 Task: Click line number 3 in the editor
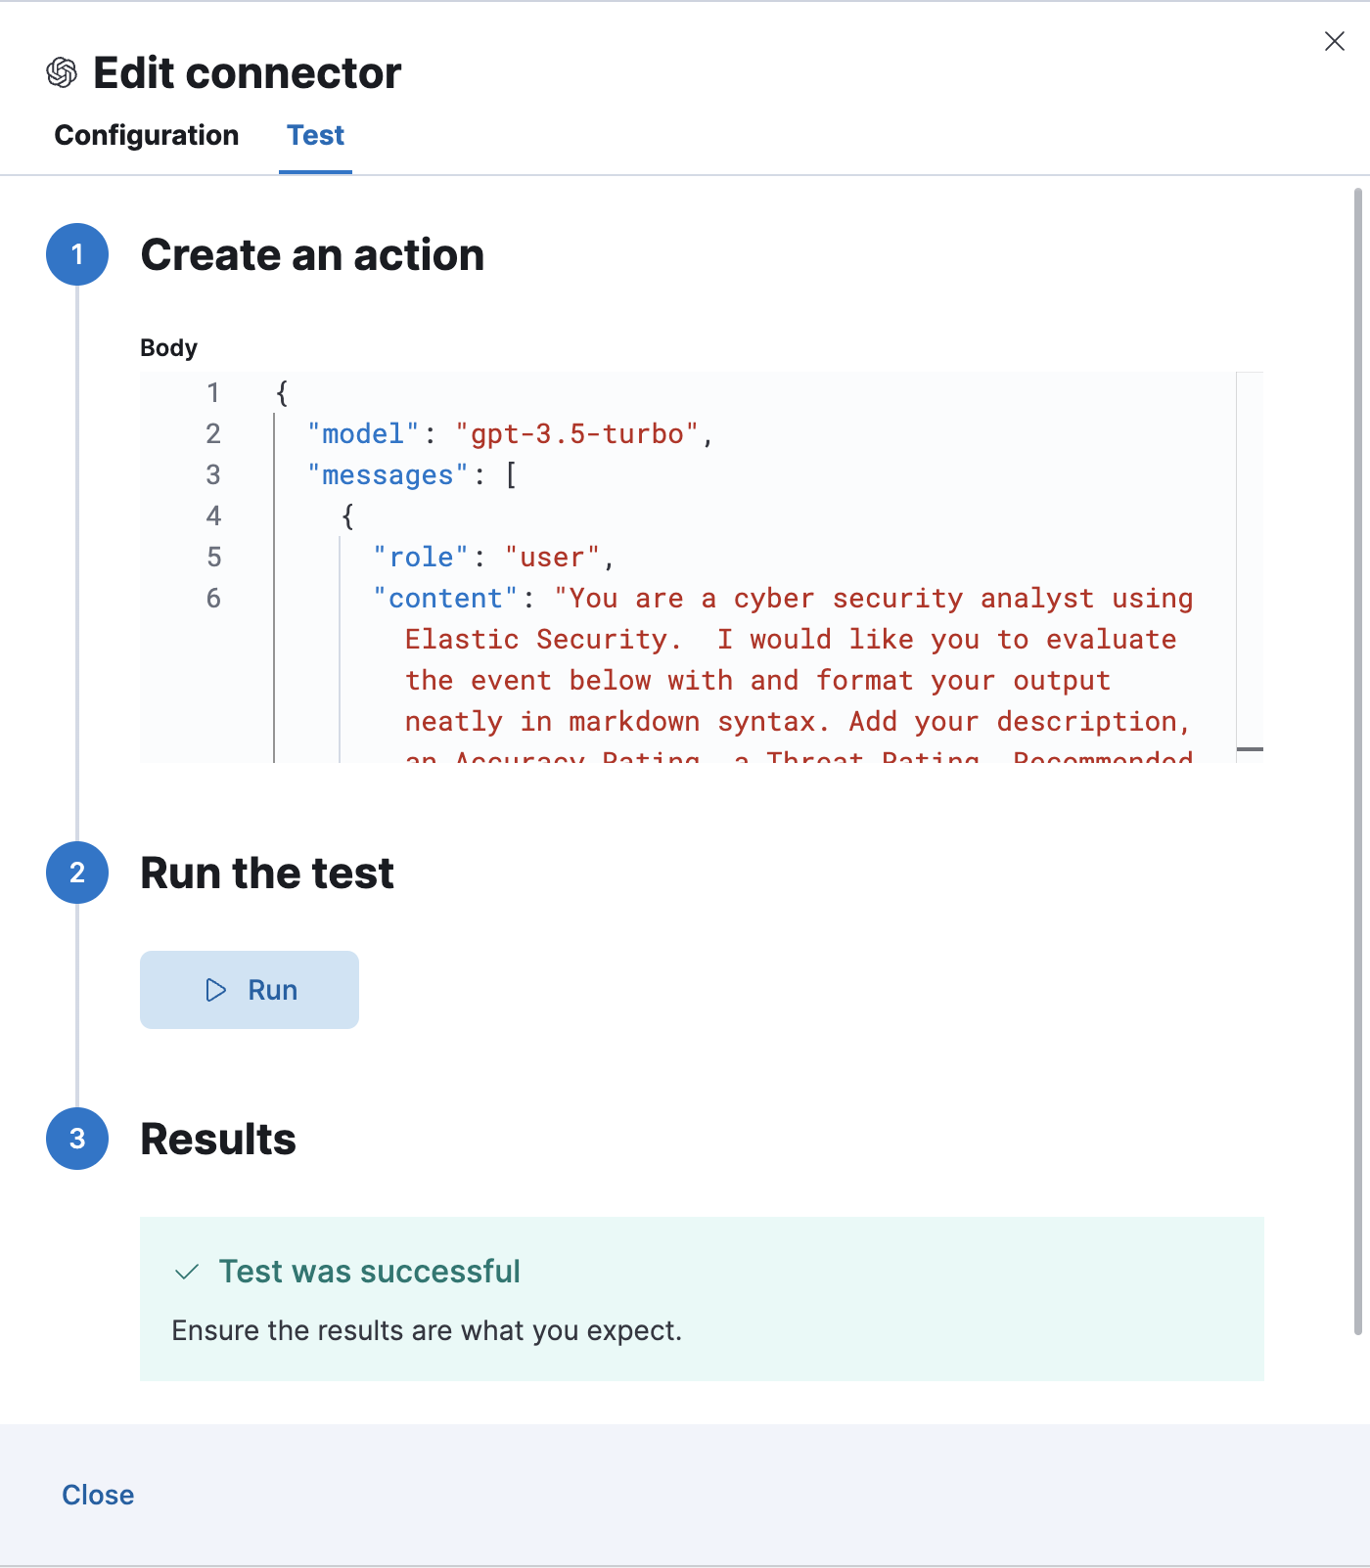point(212,475)
